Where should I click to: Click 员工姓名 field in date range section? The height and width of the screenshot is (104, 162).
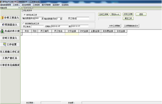[37, 26]
